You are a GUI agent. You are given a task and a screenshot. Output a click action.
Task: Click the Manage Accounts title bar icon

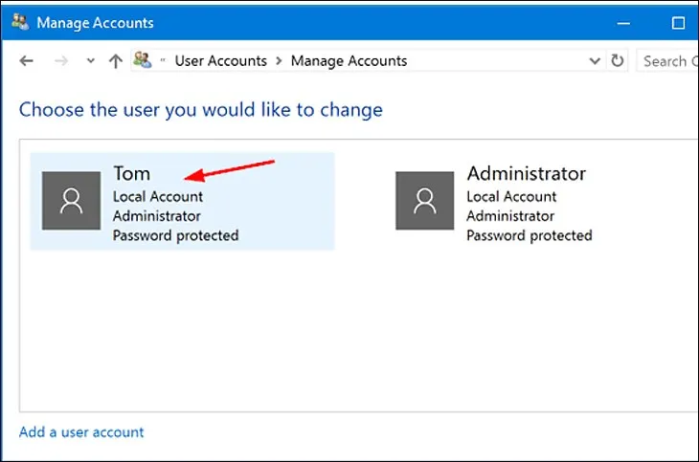(19, 23)
